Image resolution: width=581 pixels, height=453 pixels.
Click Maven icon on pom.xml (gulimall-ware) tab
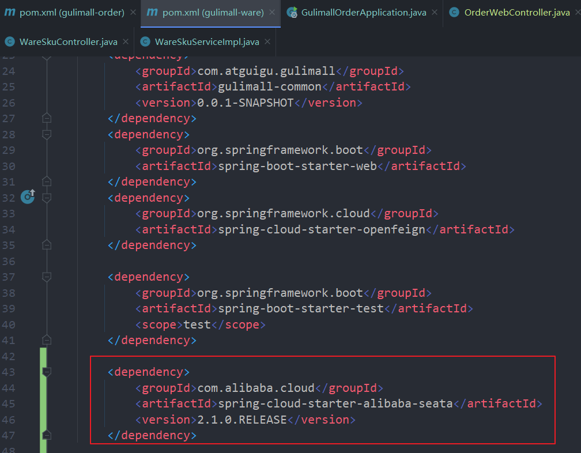point(152,12)
